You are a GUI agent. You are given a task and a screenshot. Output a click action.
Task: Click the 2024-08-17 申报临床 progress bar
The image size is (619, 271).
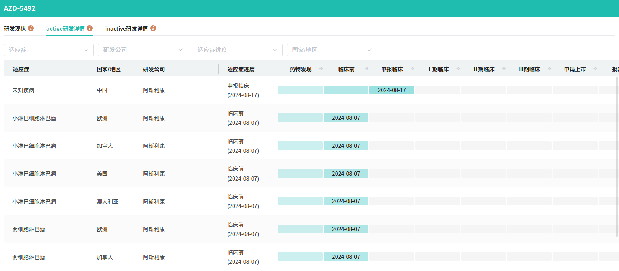tap(391, 90)
